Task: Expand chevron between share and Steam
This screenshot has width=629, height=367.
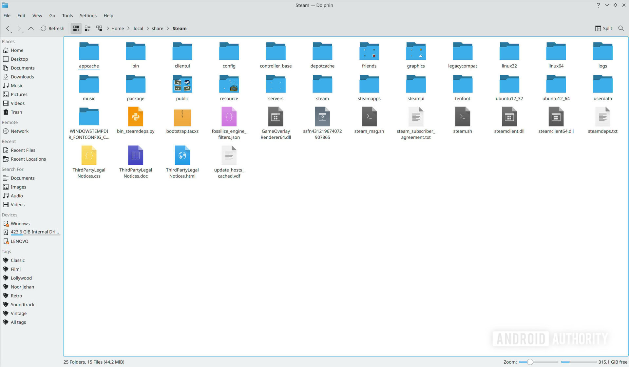Action: [168, 29]
